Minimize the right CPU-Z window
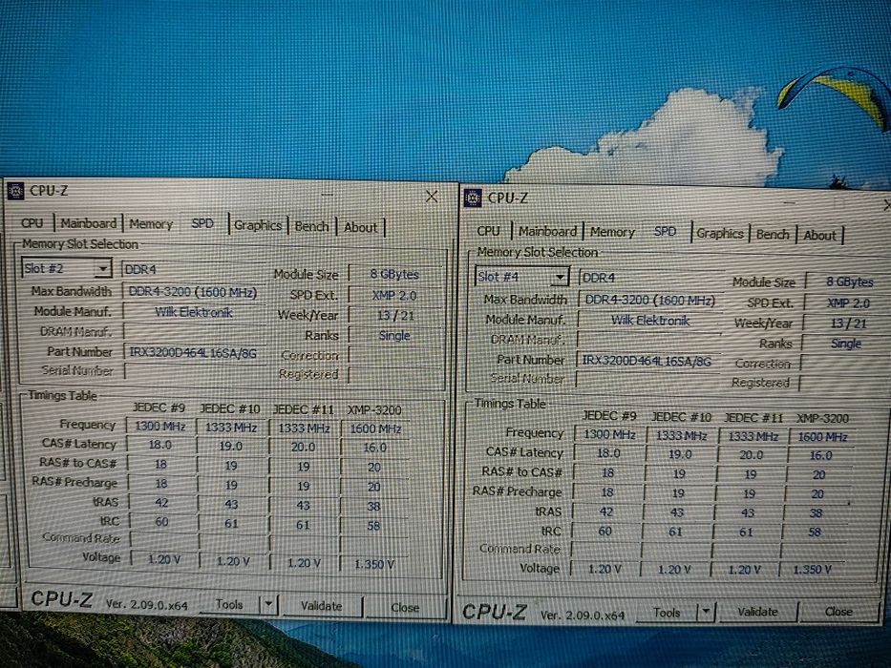This screenshot has width=891, height=668. coord(789,201)
